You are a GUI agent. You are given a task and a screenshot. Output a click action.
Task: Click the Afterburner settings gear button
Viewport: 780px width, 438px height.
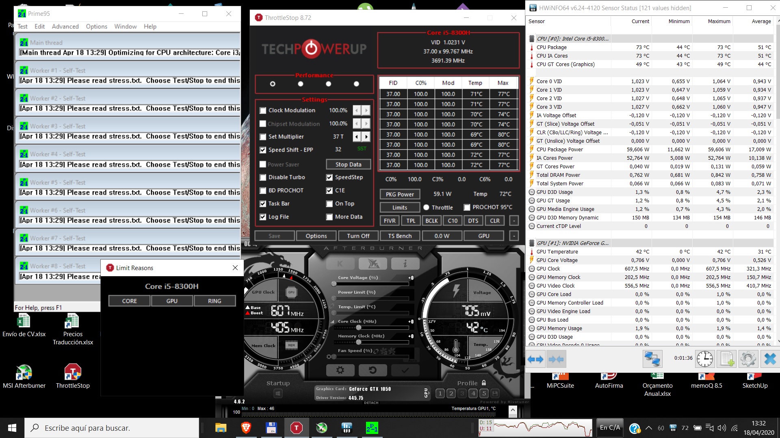[x=340, y=370]
